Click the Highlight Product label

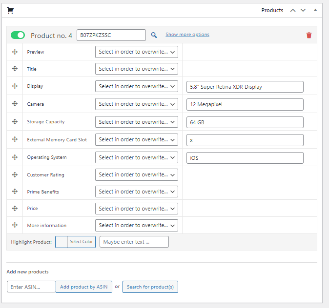coord(31,242)
